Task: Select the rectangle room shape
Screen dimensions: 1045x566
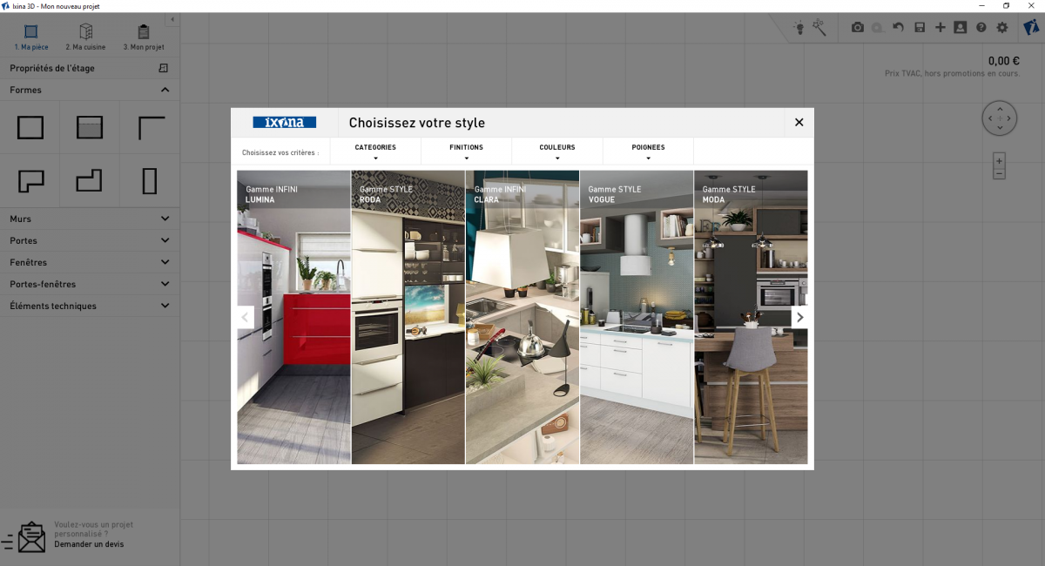Action: pyautogui.click(x=30, y=128)
